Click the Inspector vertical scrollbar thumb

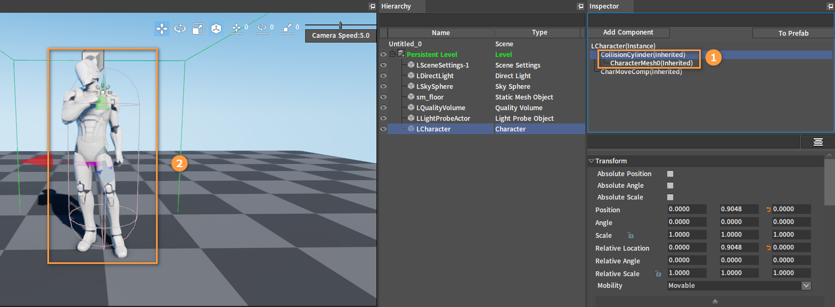829,181
